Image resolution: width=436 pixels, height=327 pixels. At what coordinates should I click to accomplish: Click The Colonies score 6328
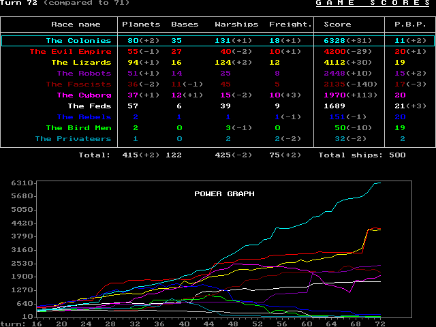coord(334,41)
